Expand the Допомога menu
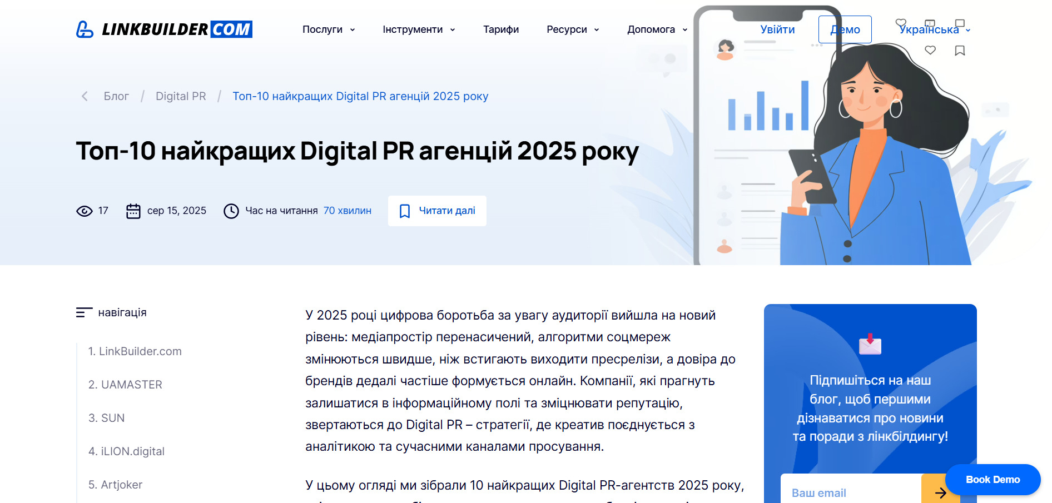Image resolution: width=1052 pixels, height=503 pixels. coord(657,29)
